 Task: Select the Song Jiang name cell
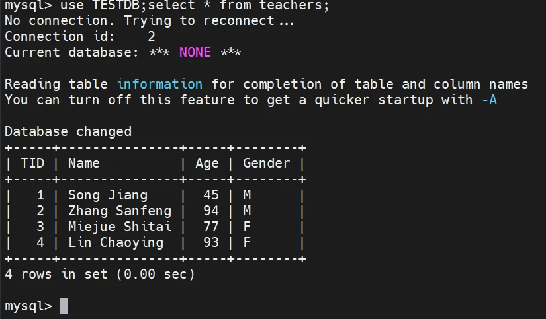(108, 195)
